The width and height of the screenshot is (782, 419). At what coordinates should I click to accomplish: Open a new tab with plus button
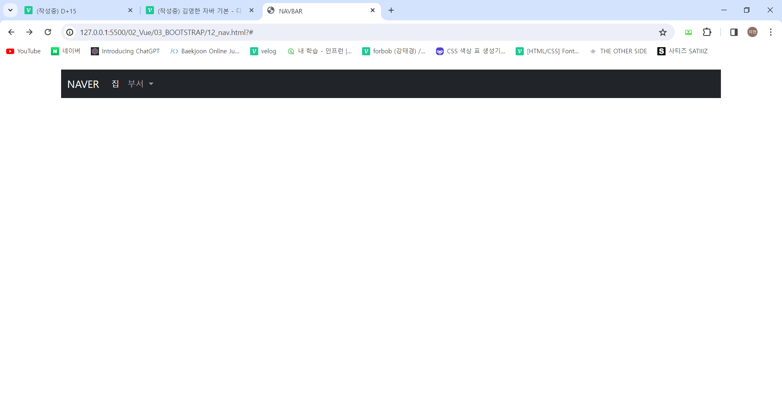point(391,10)
